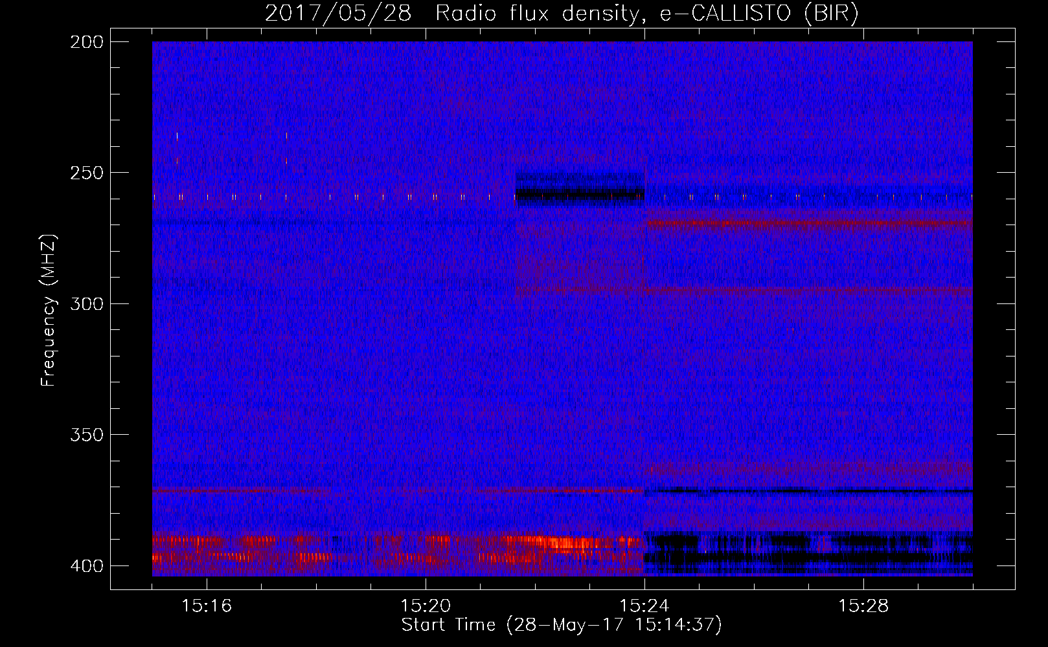The width and height of the screenshot is (1048, 647).
Task: Click the '15:24' time tick label
Action: [644, 606]
